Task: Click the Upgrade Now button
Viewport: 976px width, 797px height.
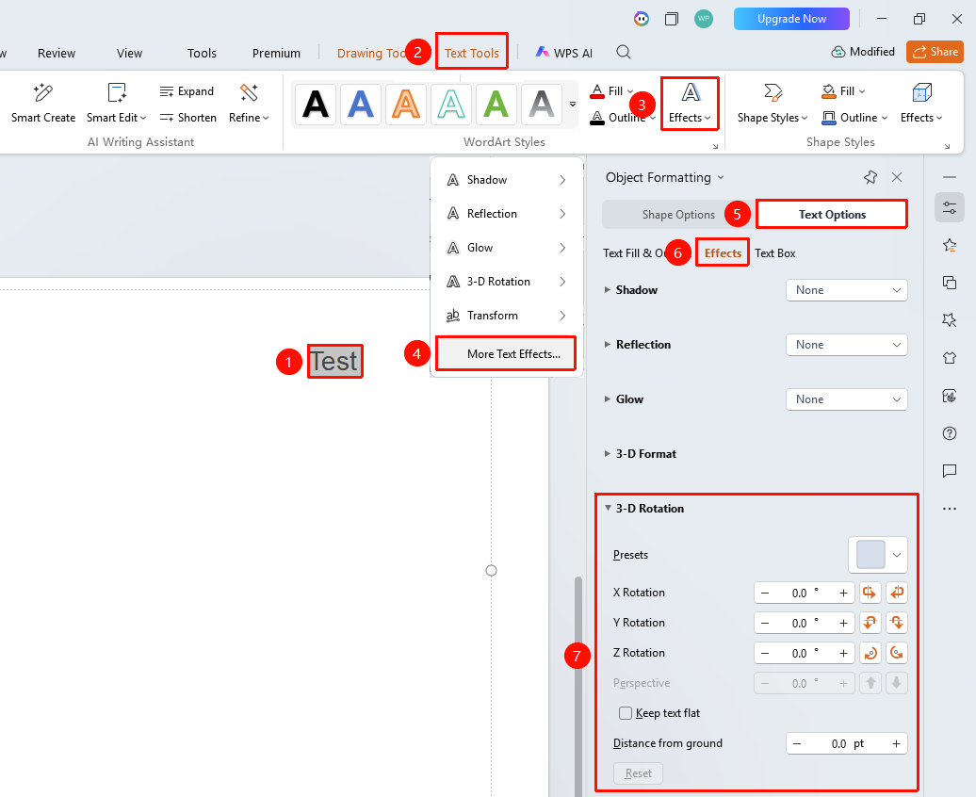Action: pyautogui.click(x=791, y=19)
